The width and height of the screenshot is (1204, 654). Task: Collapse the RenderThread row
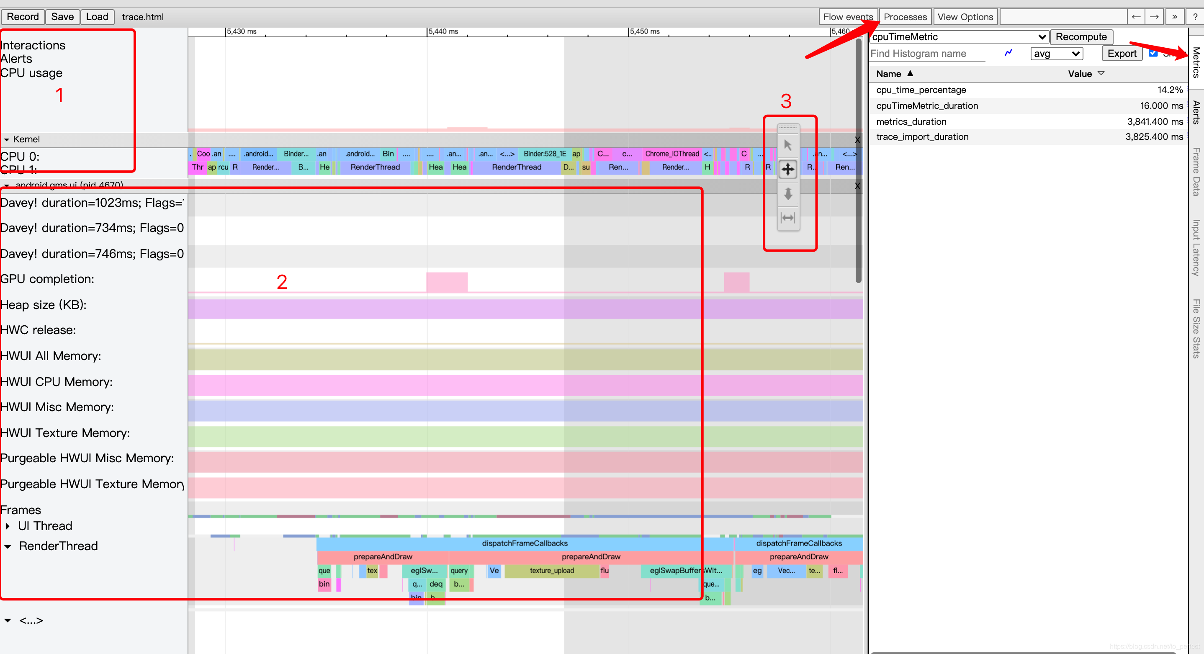[x=8, y=546]
